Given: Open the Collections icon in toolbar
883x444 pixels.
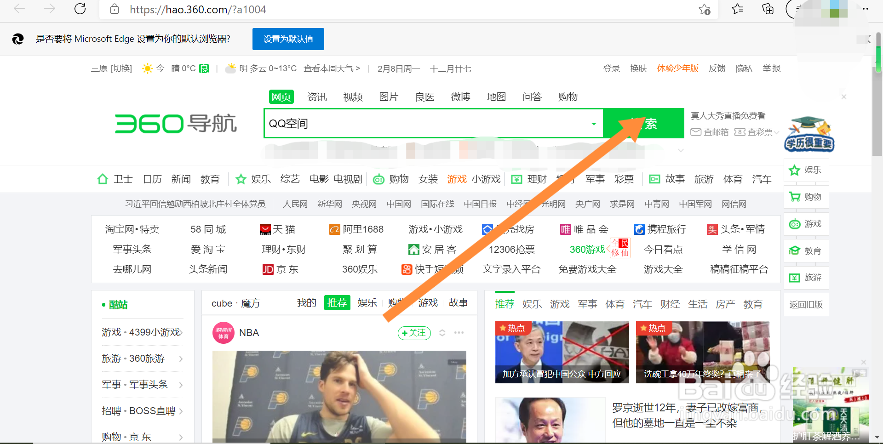Looking at the screenshot, I should (768, 9).
